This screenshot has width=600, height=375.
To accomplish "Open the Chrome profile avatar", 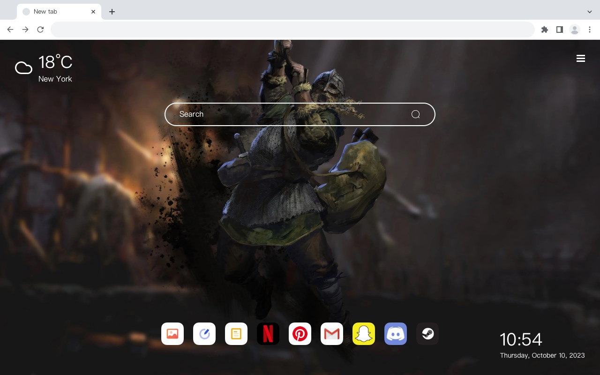I will pyautogui.click(x=575, y=30).
